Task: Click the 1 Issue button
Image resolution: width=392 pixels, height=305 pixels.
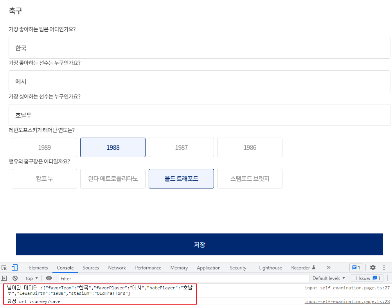Action: 367,278
